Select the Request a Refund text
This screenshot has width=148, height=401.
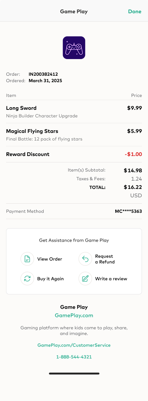coord(105,259)
